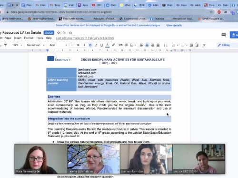Open the Format menu
Viewport: 238px width, 178px height.
click(x=29, y=38)
